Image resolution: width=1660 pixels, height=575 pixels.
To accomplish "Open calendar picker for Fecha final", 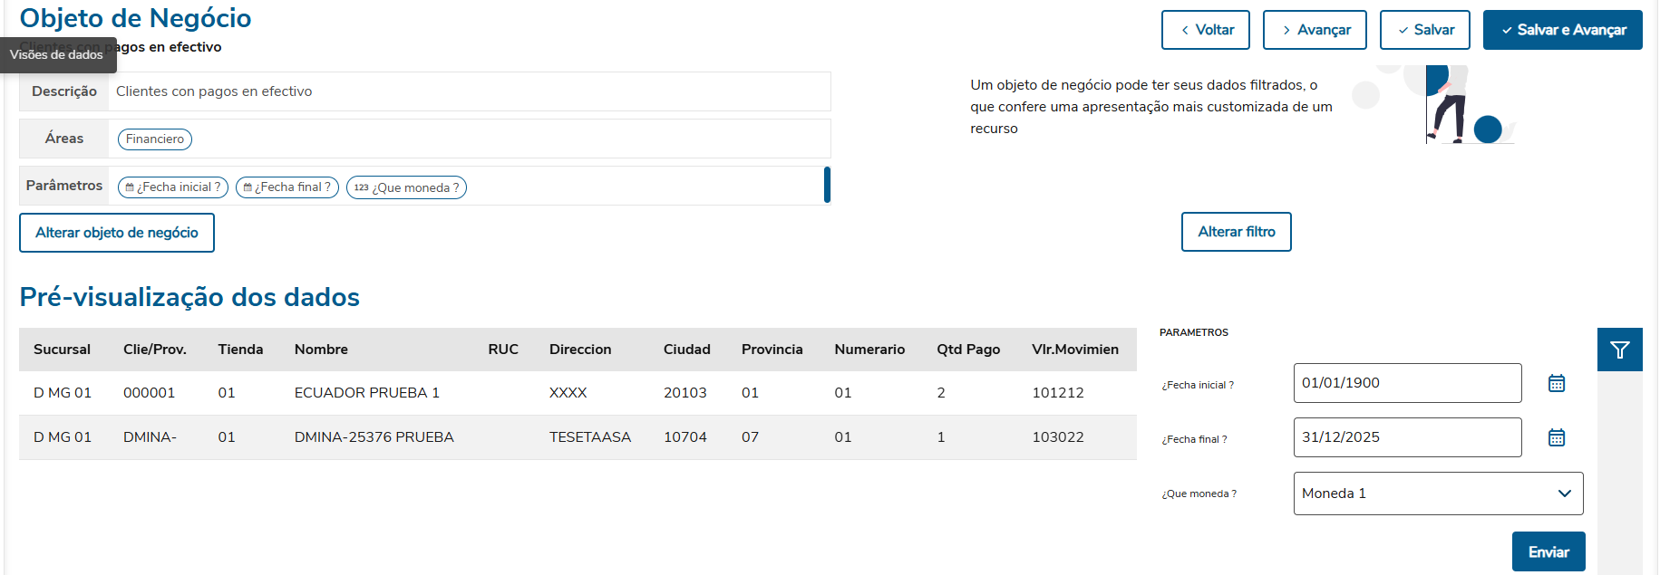I will tap(1556, 437).
